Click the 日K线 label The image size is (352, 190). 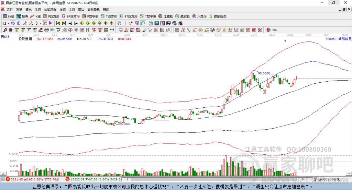pos(5,37)
